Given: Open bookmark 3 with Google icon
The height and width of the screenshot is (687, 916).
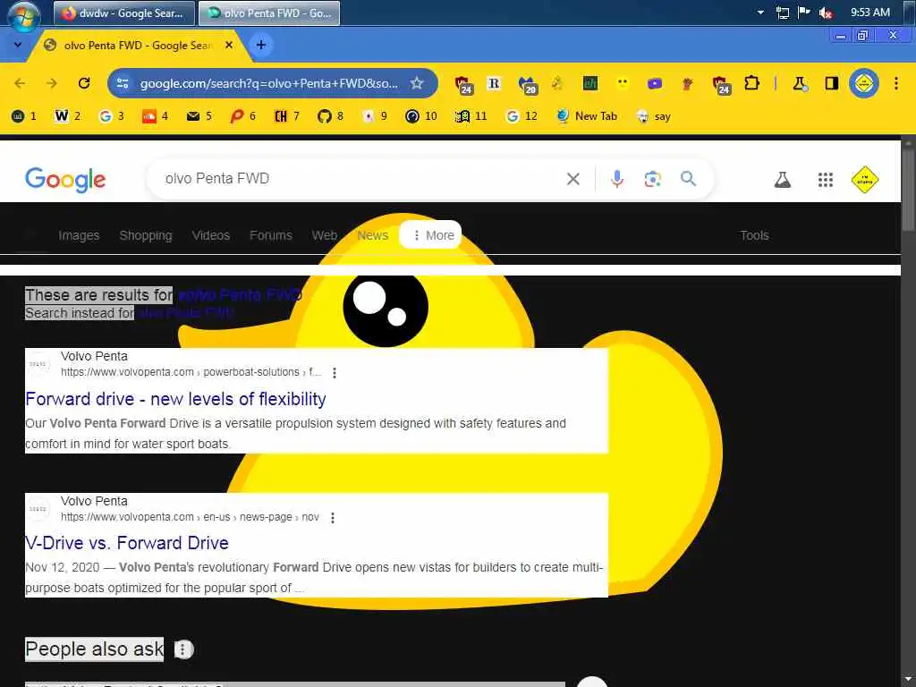Looking at the screenshot, I should 111,116.
